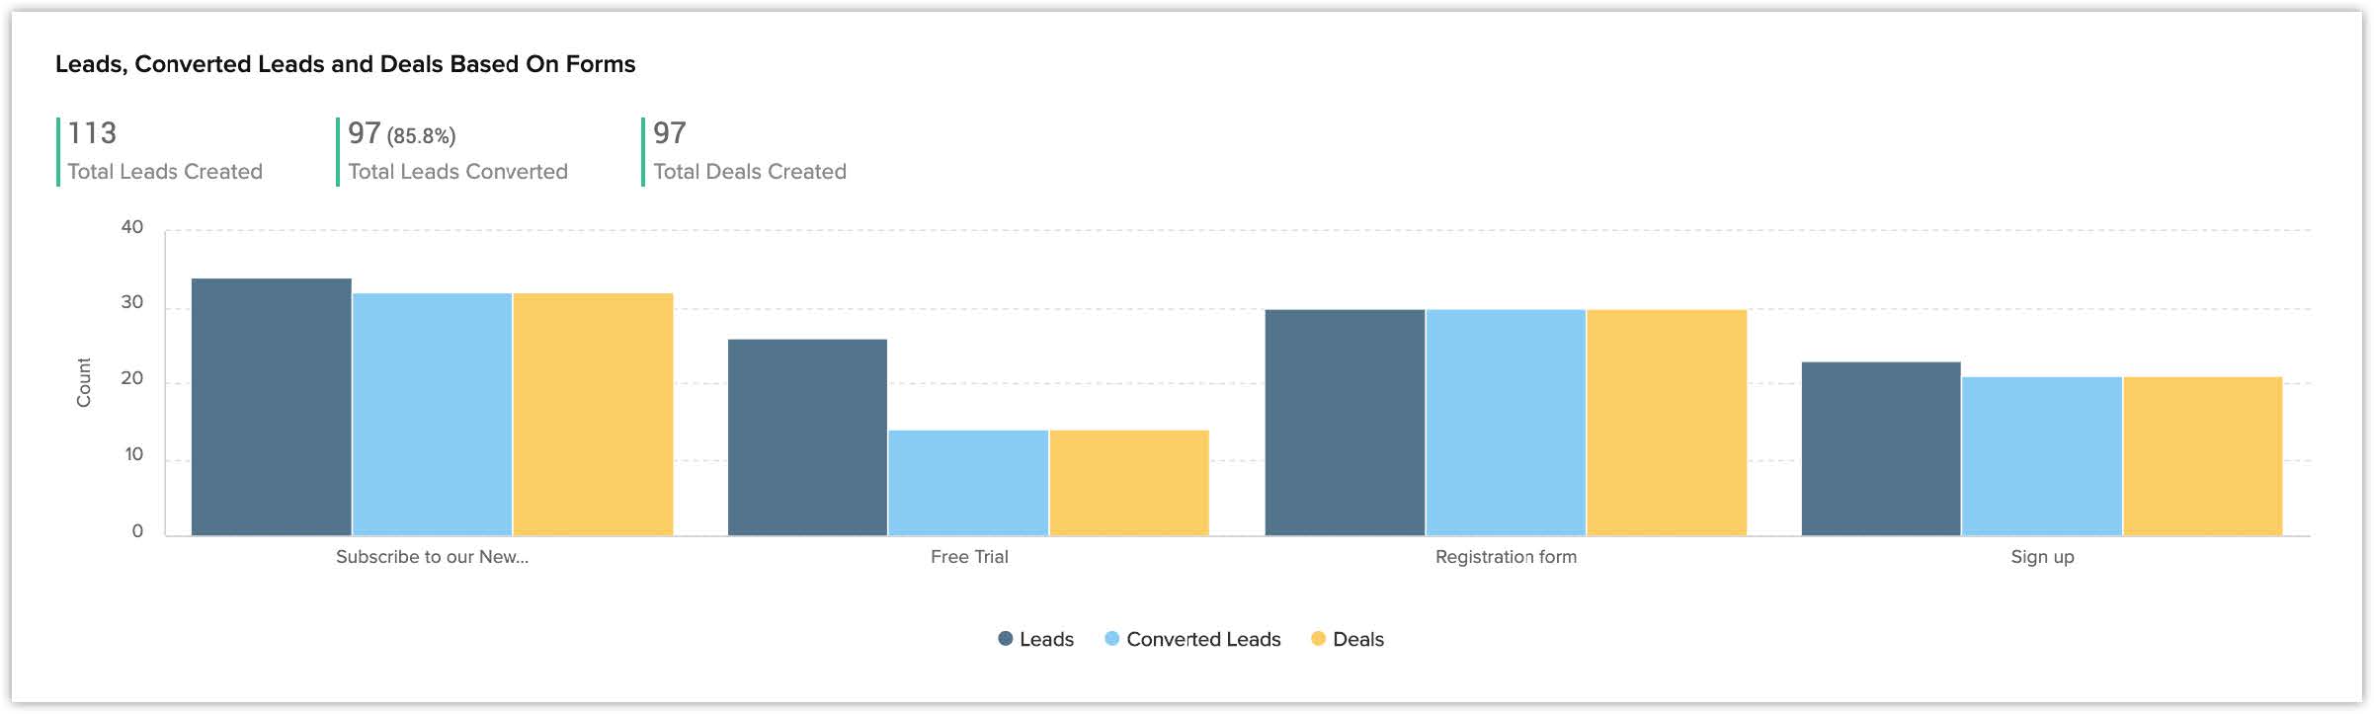2374x714 pixels.
Task: Click the Sign up Converted Leads bar
Action: pos(2042,456)
